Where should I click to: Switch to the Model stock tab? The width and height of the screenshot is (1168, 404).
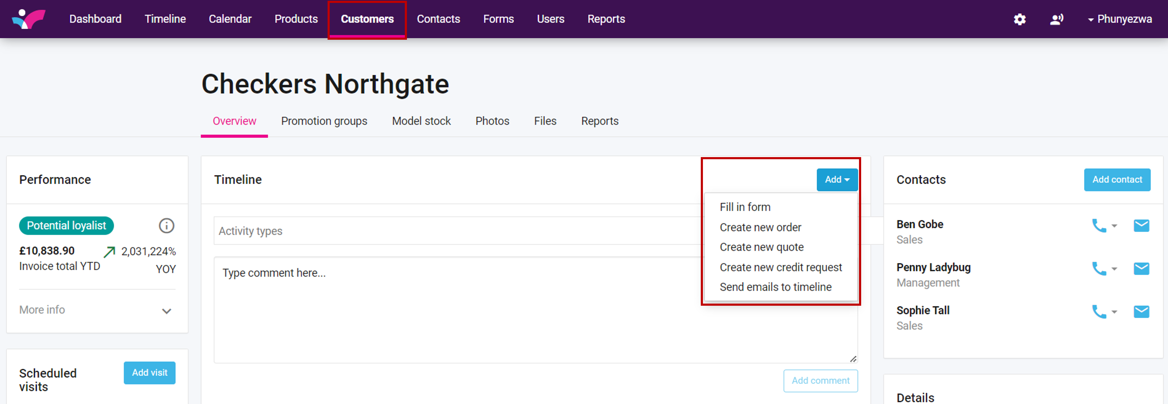point(421,121)
